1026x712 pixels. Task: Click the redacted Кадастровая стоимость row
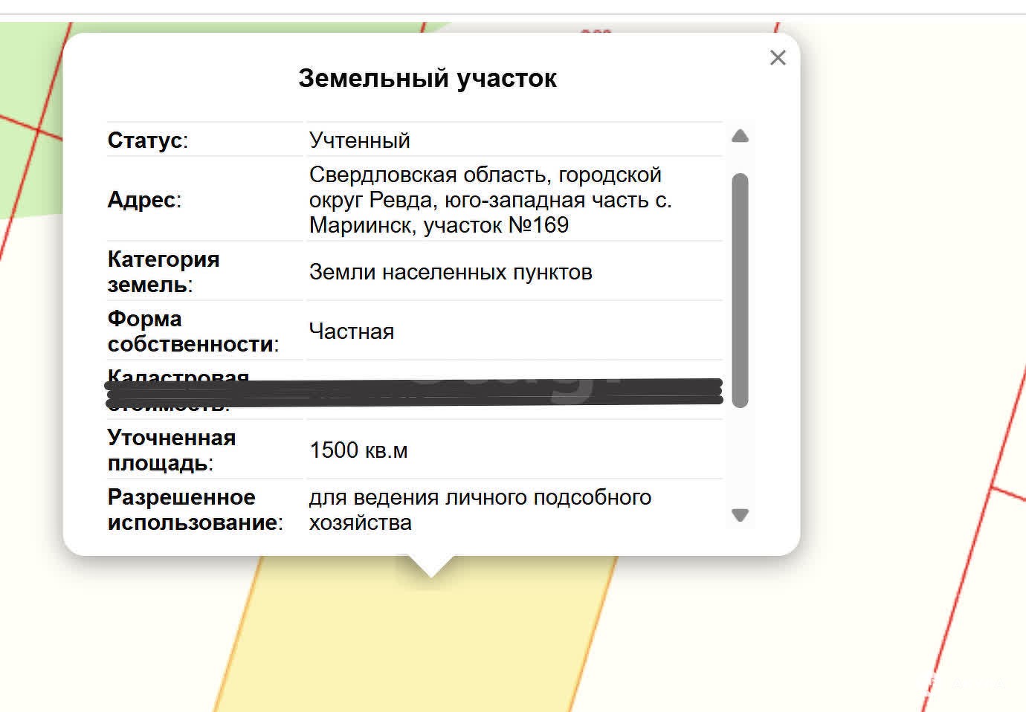click(413, 392)
